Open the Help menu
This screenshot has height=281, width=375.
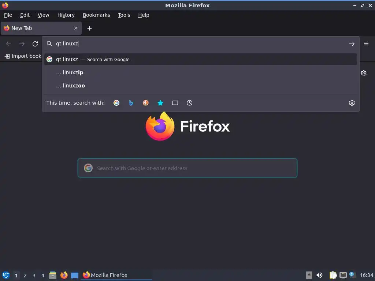pyautogui.click(x=144, y=15)
